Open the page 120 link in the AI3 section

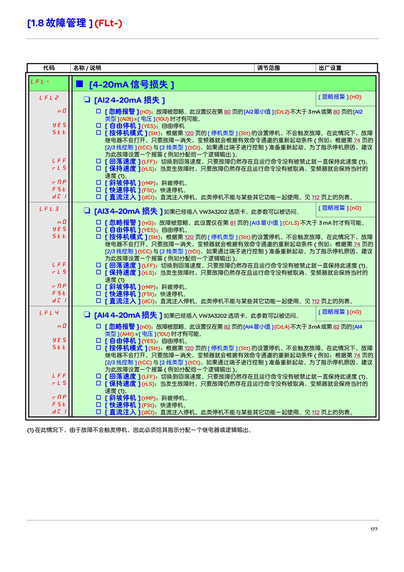pos(189,237)
